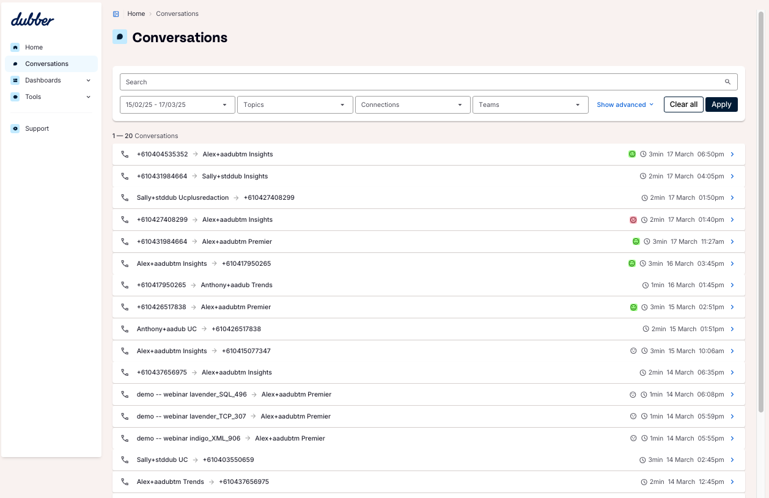The image size is (769, 498).
Task: Open the Teams filter dropdown
Action: [x=531, y=104]
